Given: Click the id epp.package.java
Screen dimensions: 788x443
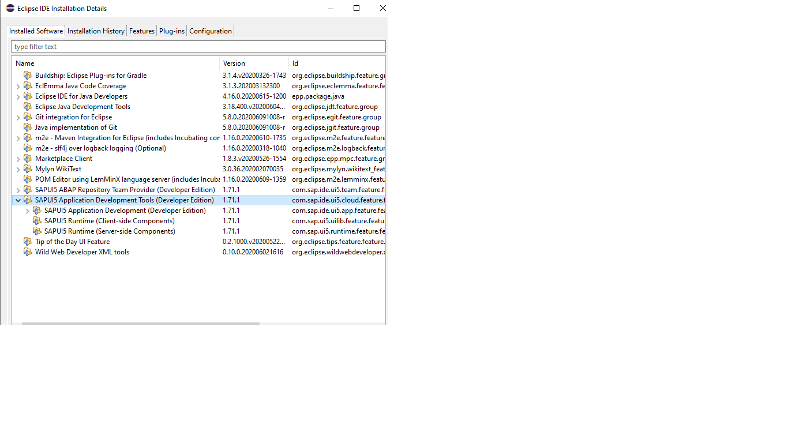Looking at the screenshot, I should coord(318,96).
